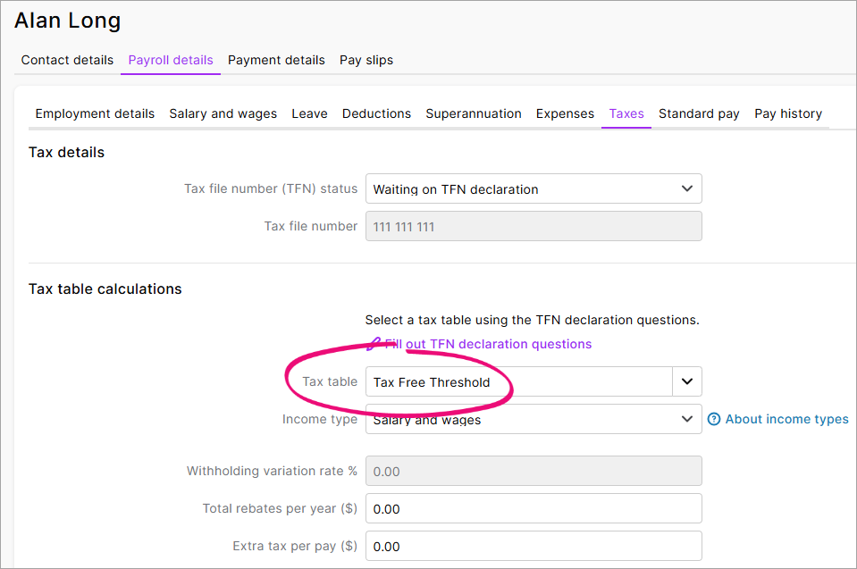Screen dimensions: 857x569
Task: Expand the Income type dropdown
Action: click(686, 419)
